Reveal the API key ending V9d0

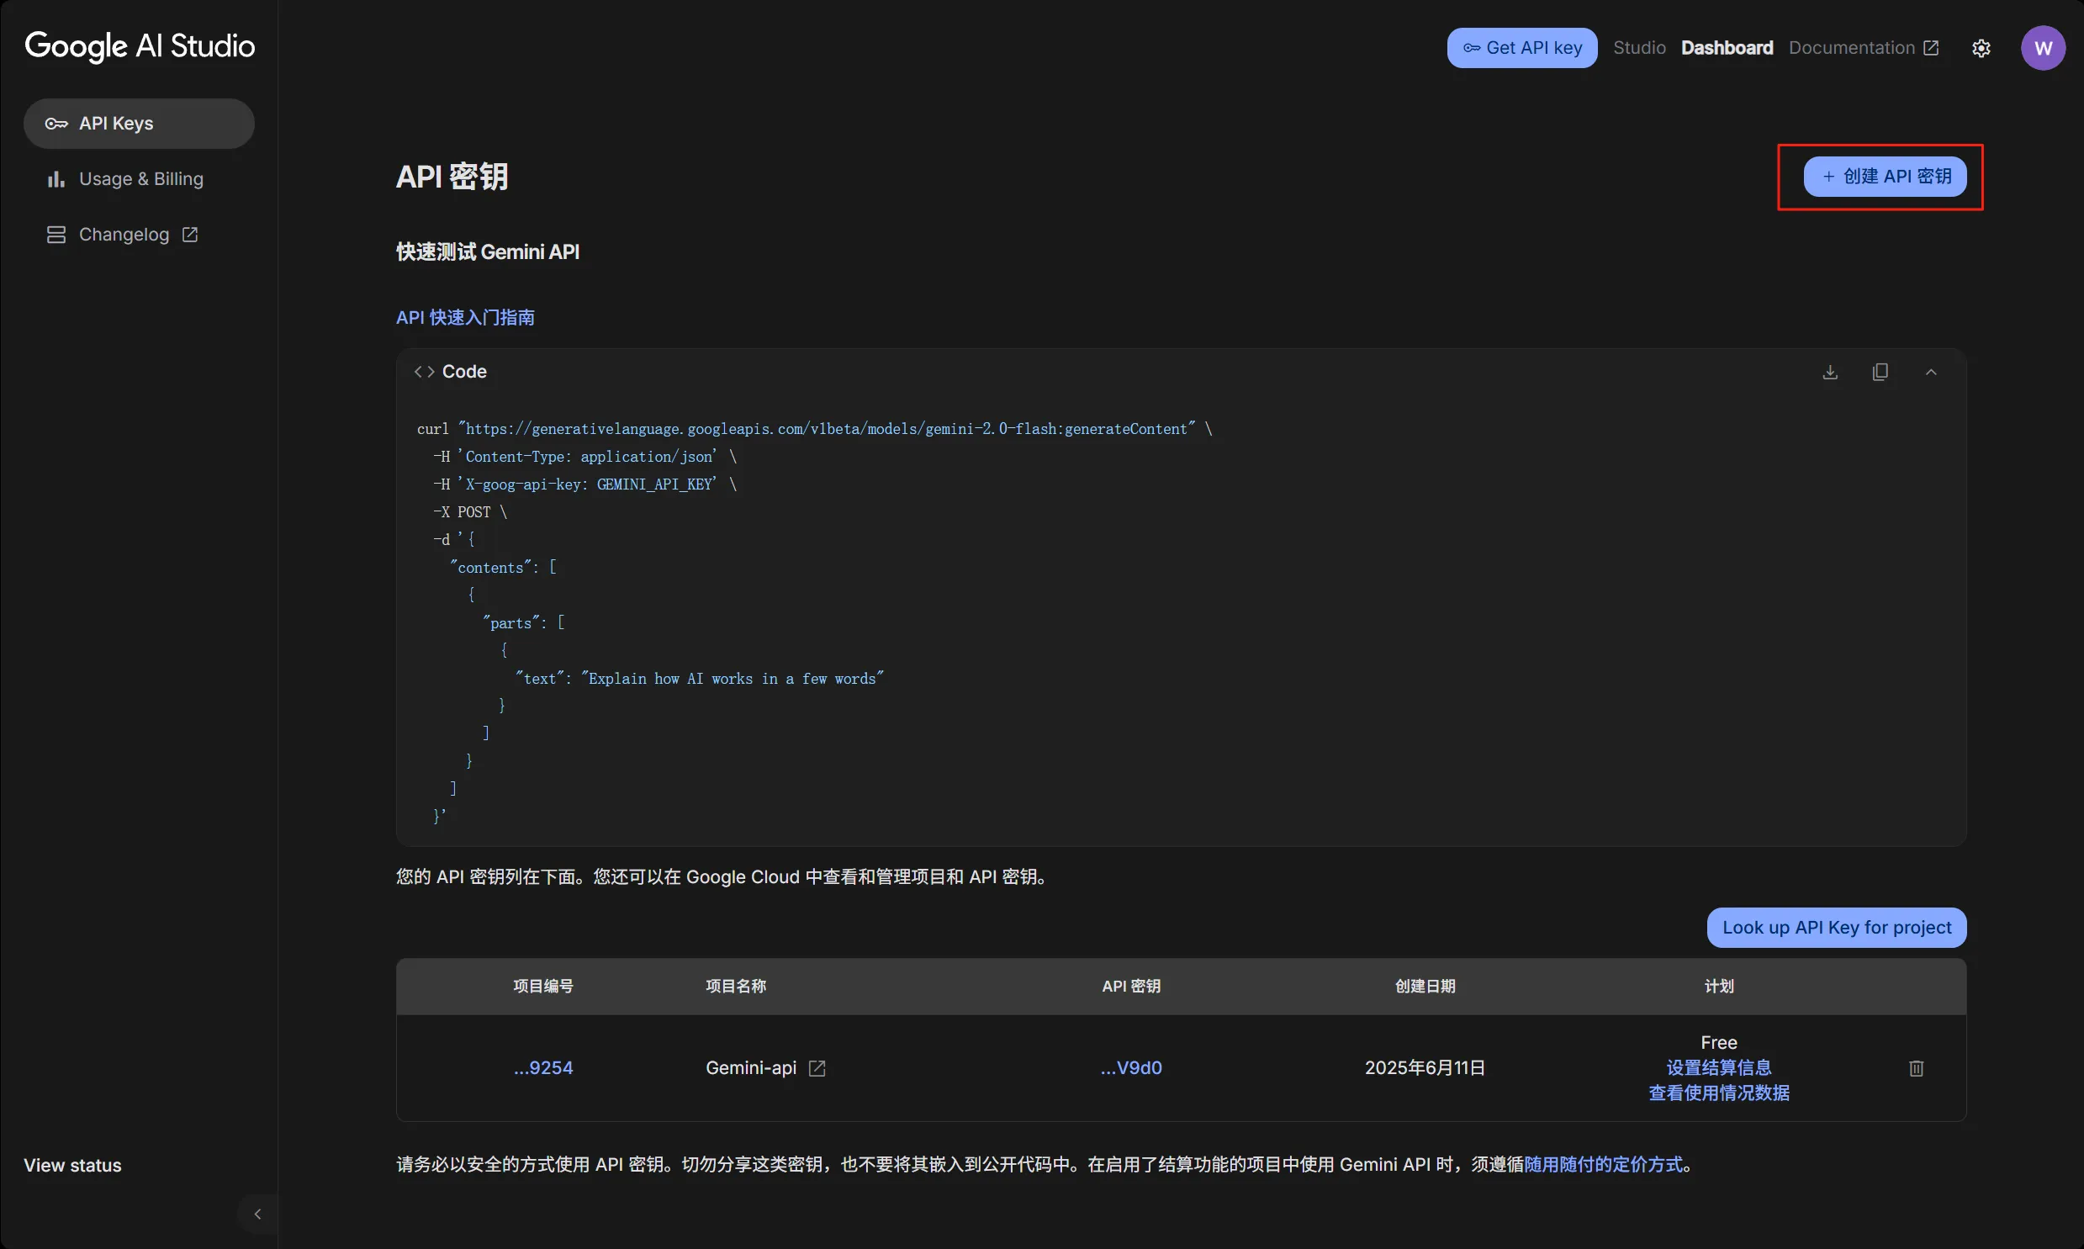(1131, 1068)
